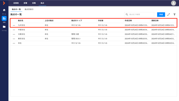Open the filter funnel icon
Screen dimensions: 179x101
[x=174, y=15]
